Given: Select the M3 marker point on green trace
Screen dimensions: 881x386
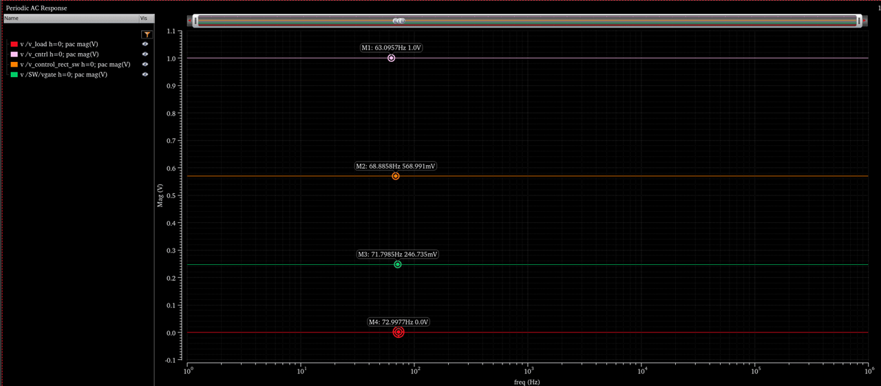Looking at the screenshot, I should point(398,264).
